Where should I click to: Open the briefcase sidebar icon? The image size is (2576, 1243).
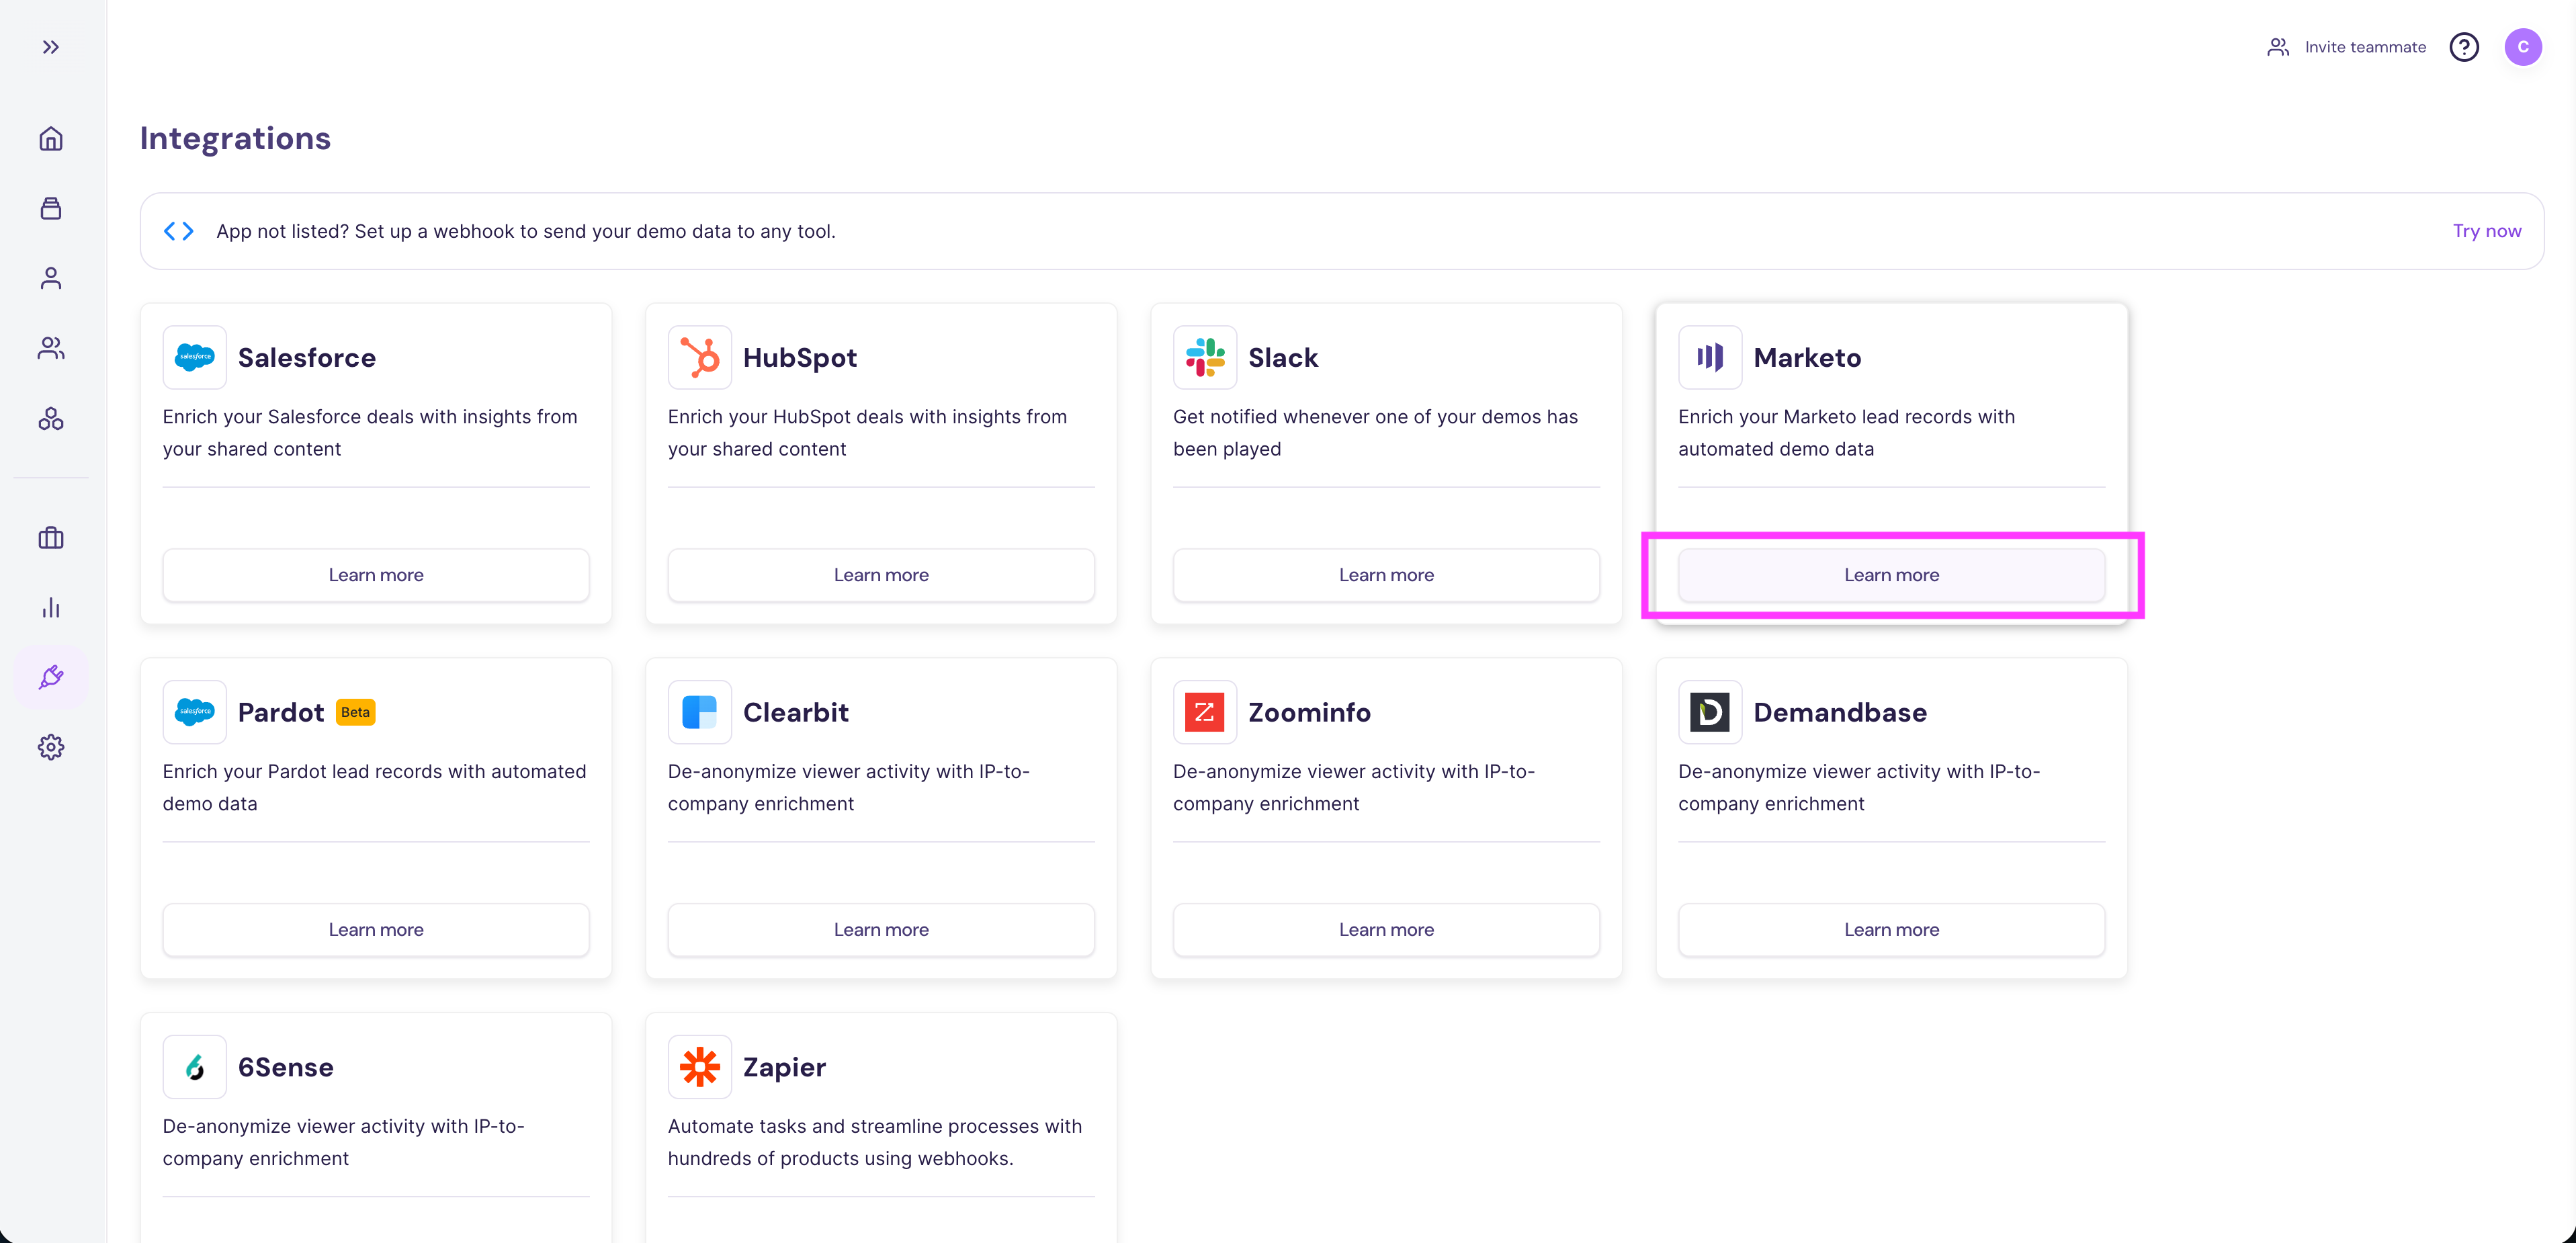pos(51,538)
